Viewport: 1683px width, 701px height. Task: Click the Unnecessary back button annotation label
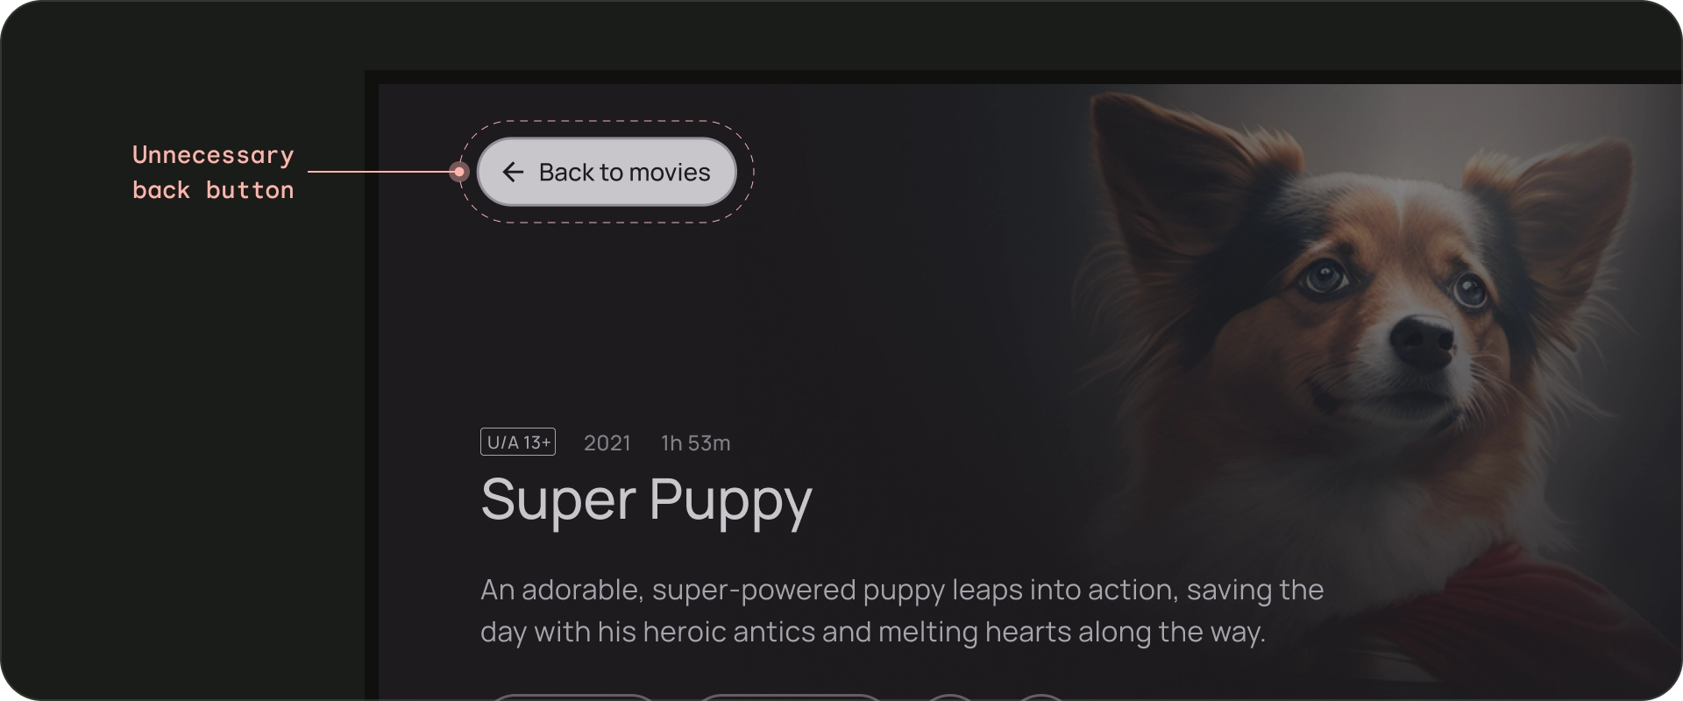coord(213,173)
